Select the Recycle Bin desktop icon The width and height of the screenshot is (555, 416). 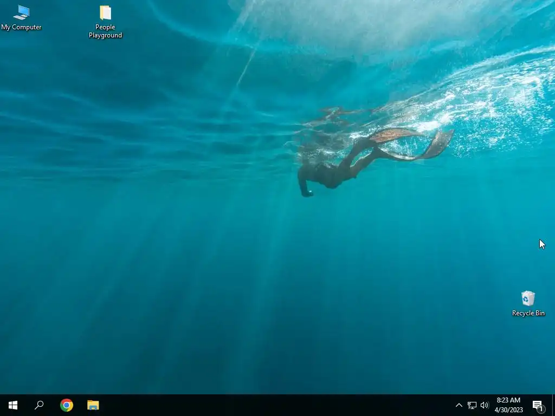point(528,303)
